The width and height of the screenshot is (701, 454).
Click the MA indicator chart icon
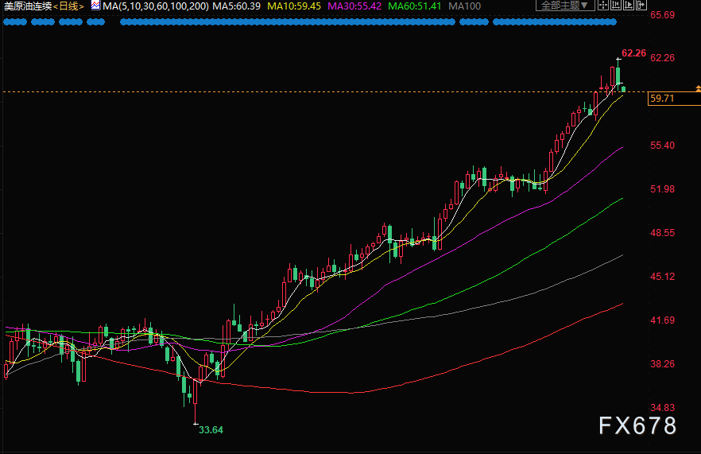click(x=95, y=6)
